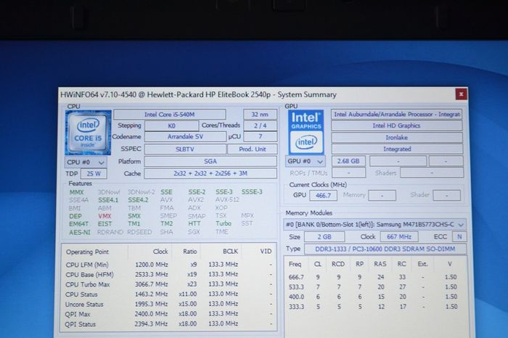Click the DEP feature label
508x338 pixels.
75,216
